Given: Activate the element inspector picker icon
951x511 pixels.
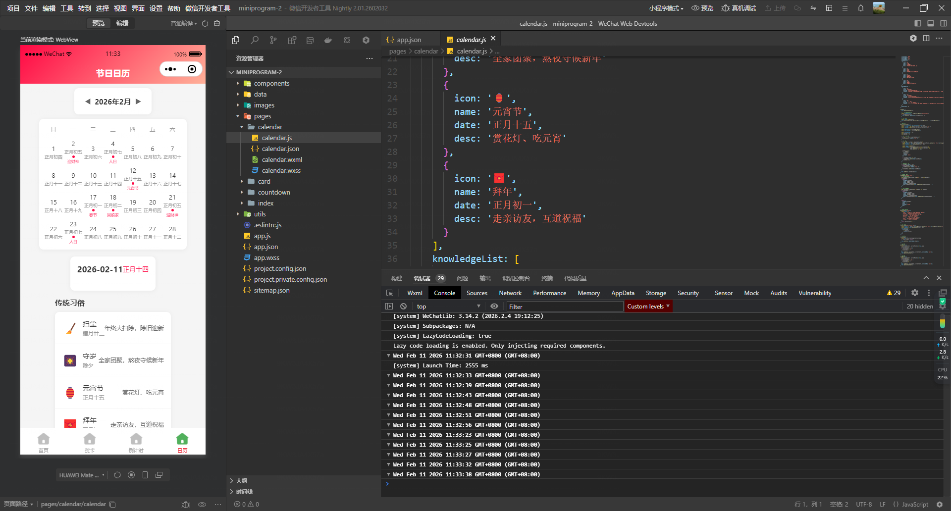Looking at the screenshot, I should (x=389, y=293).
